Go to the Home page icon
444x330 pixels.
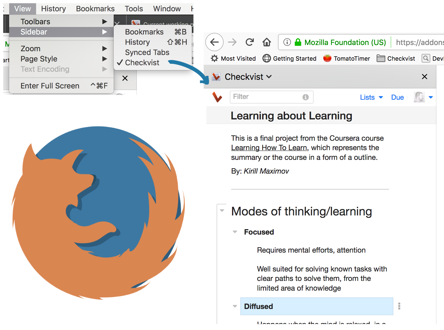[267, 42]
